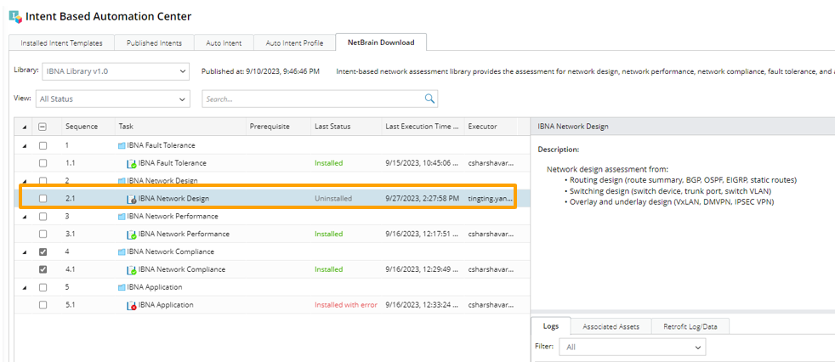Open the Retrofit Log/Data tab

[689, 327]
